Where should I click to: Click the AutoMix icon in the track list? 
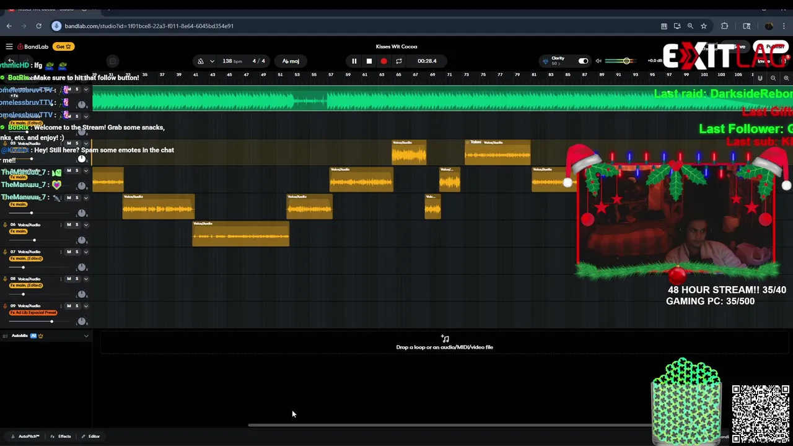[5, 336]
